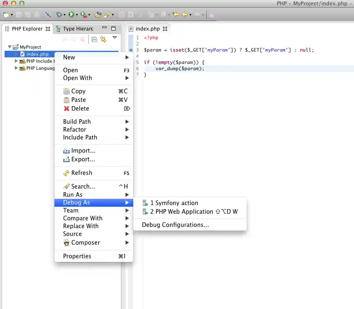The height and width of the screenshot is (309, 354).
Task: Open Debug Configurations... dialog
Action: coord(175,225)
